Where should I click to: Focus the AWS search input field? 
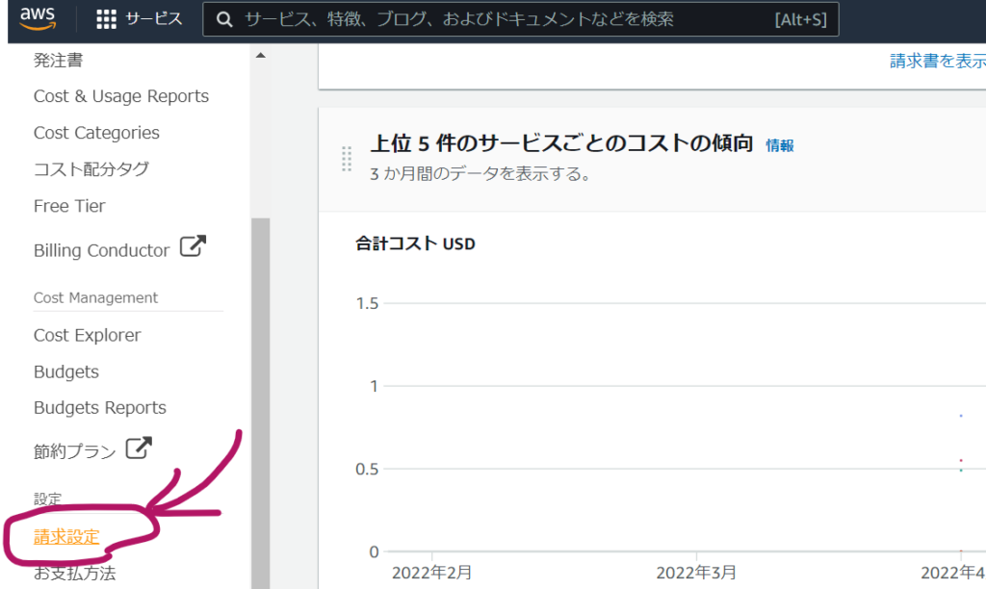coord(521,19)
